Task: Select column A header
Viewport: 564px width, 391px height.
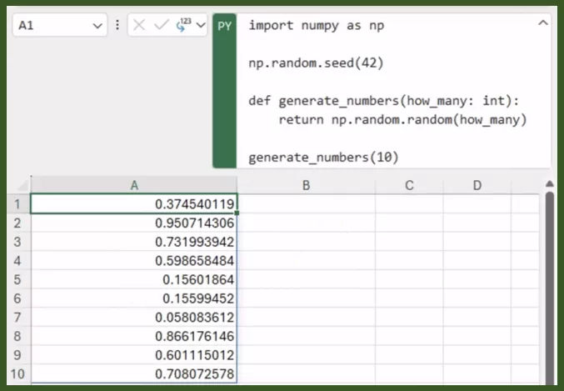Action: click(x=133, y=185)
